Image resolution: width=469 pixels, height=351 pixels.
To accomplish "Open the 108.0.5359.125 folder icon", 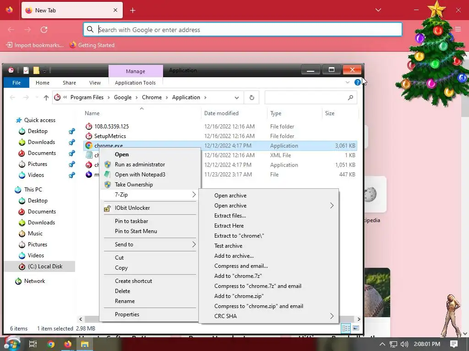I will coord(89,126).
